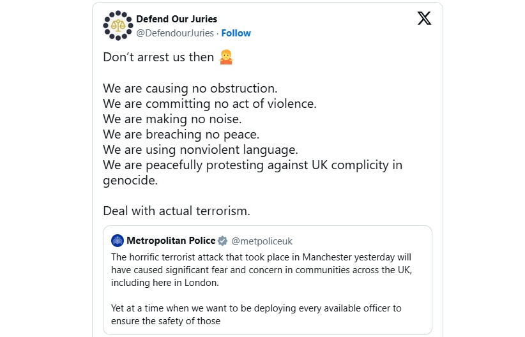Click the Defend Our Juries profile avatar
The width and height of the screenshot is (525, 337).
(119, 26)
